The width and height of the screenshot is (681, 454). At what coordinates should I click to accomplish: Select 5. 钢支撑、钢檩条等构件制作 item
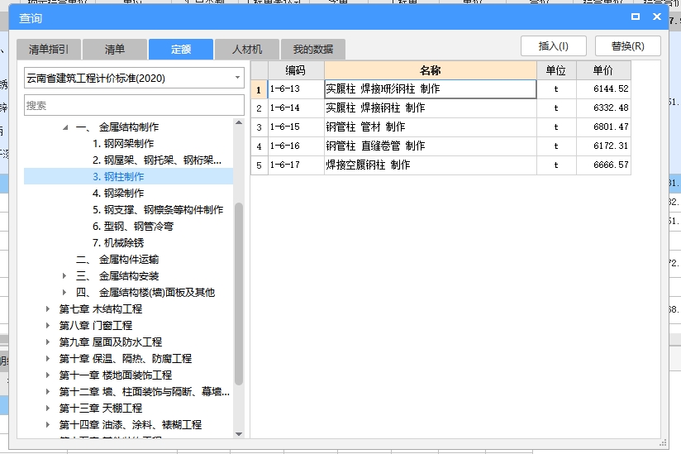158,210
